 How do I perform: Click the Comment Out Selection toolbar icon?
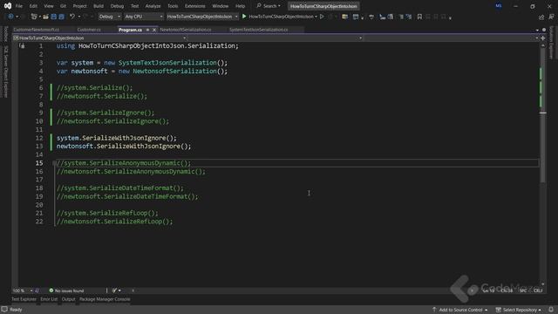coord(401,17)
